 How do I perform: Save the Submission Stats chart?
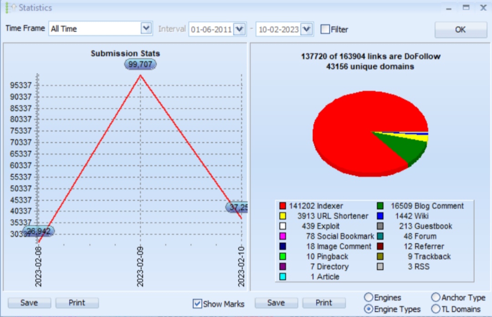coord(29,303)
